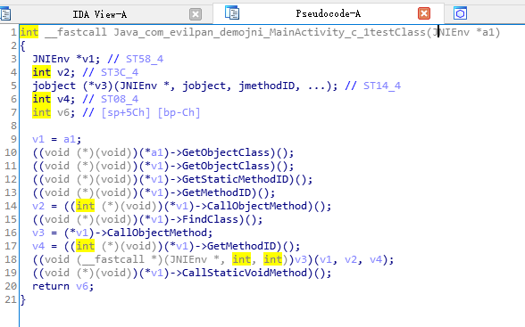Click the v3 variable declaration on line 5
Image resolution: width=525 pixels, height=327 pixels.
pos(101,86)
